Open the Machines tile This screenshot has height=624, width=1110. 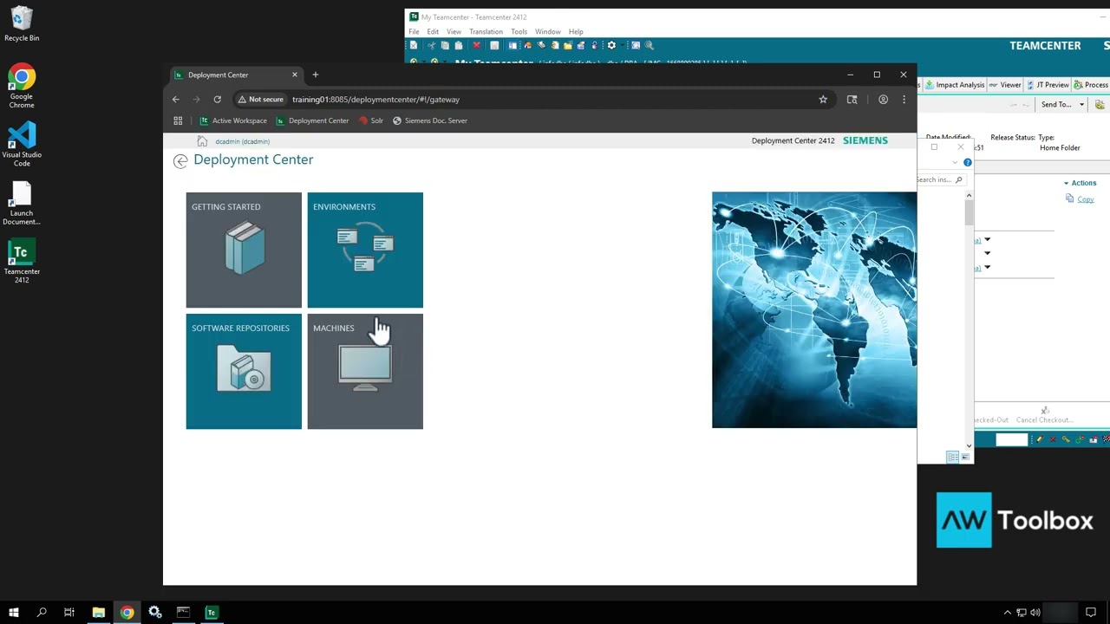365,371
